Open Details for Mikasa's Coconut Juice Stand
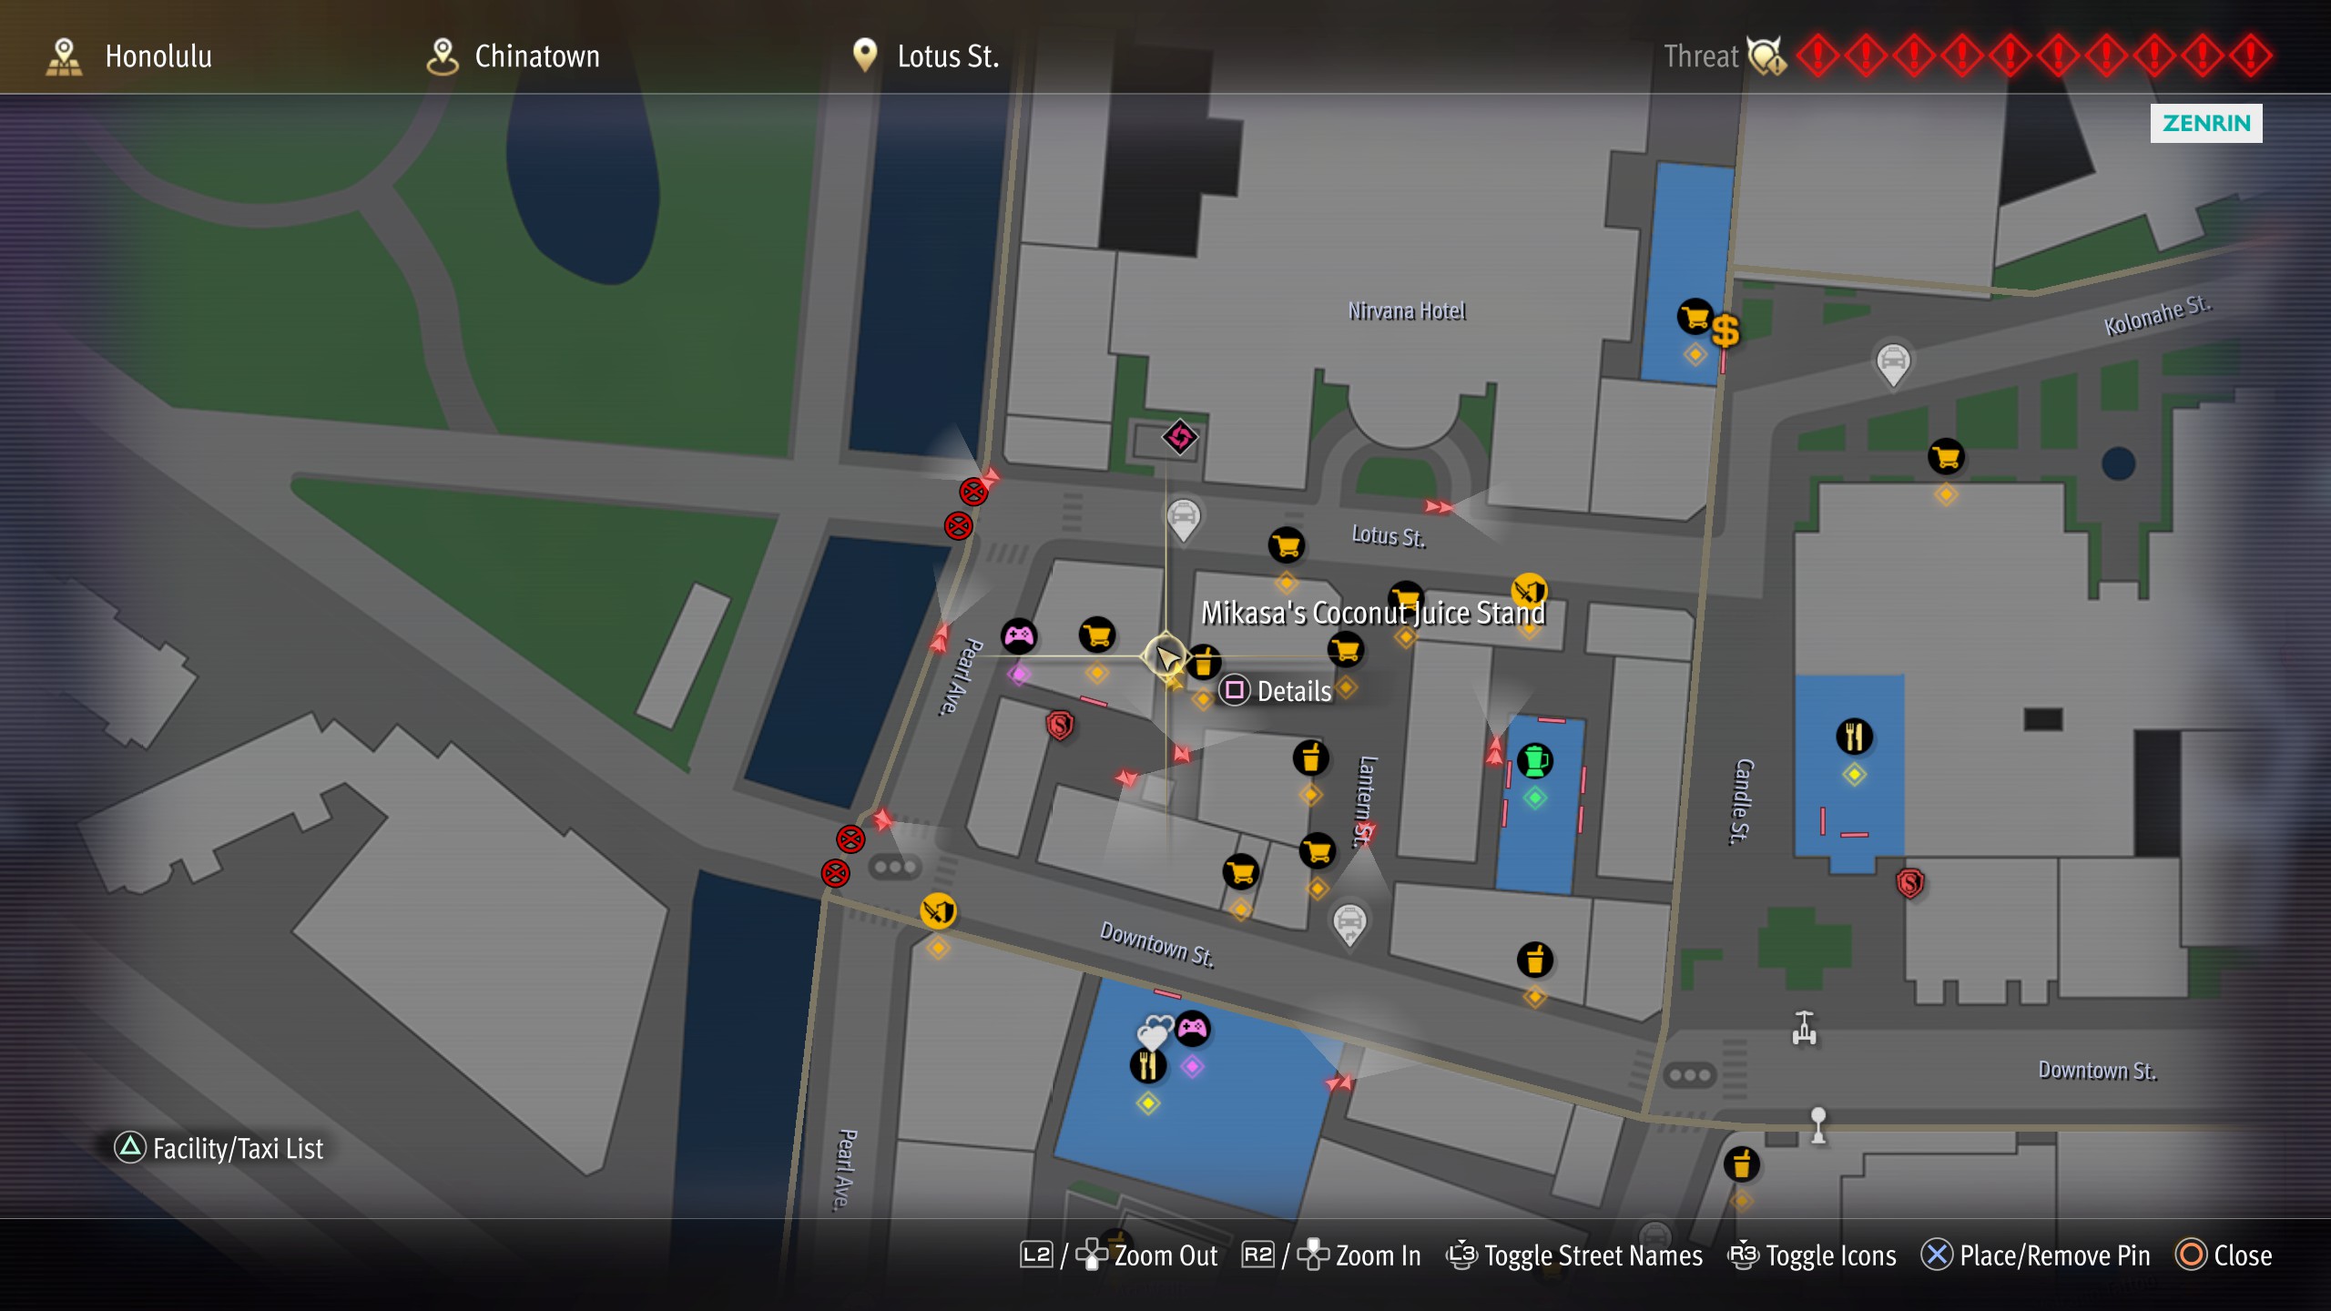 click(x=1276, y=691)
